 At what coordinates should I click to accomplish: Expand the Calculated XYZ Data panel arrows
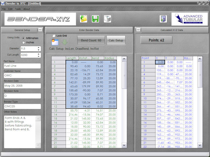pos(138,30)
